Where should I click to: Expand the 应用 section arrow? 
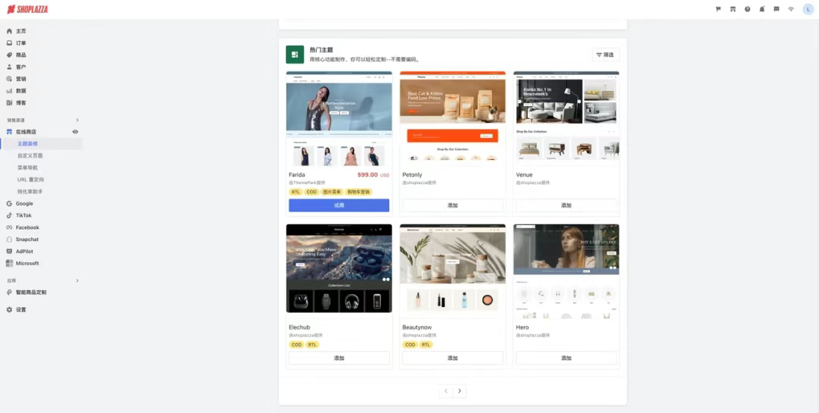(77, 280)
